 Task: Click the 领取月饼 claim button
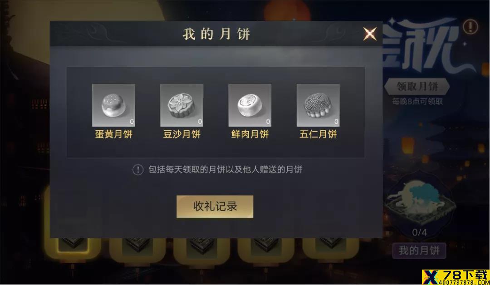pos(417,86)
